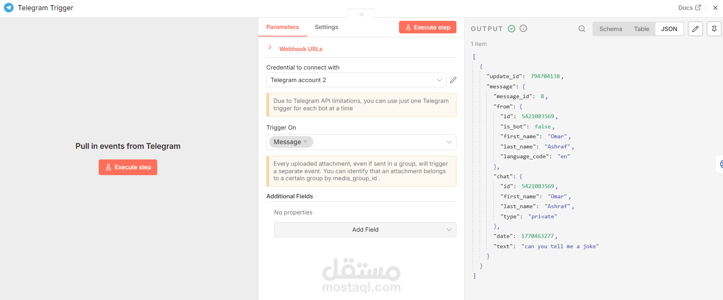Switch output view to Schema
Viewport: 723px width, 300px height.
click(x=611, y=29)
